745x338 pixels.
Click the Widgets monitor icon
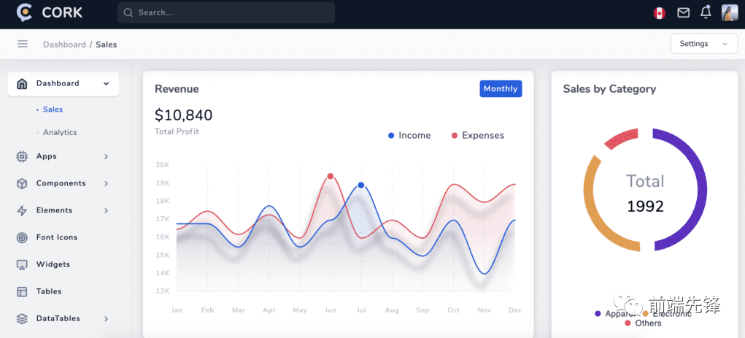[22, 264]
